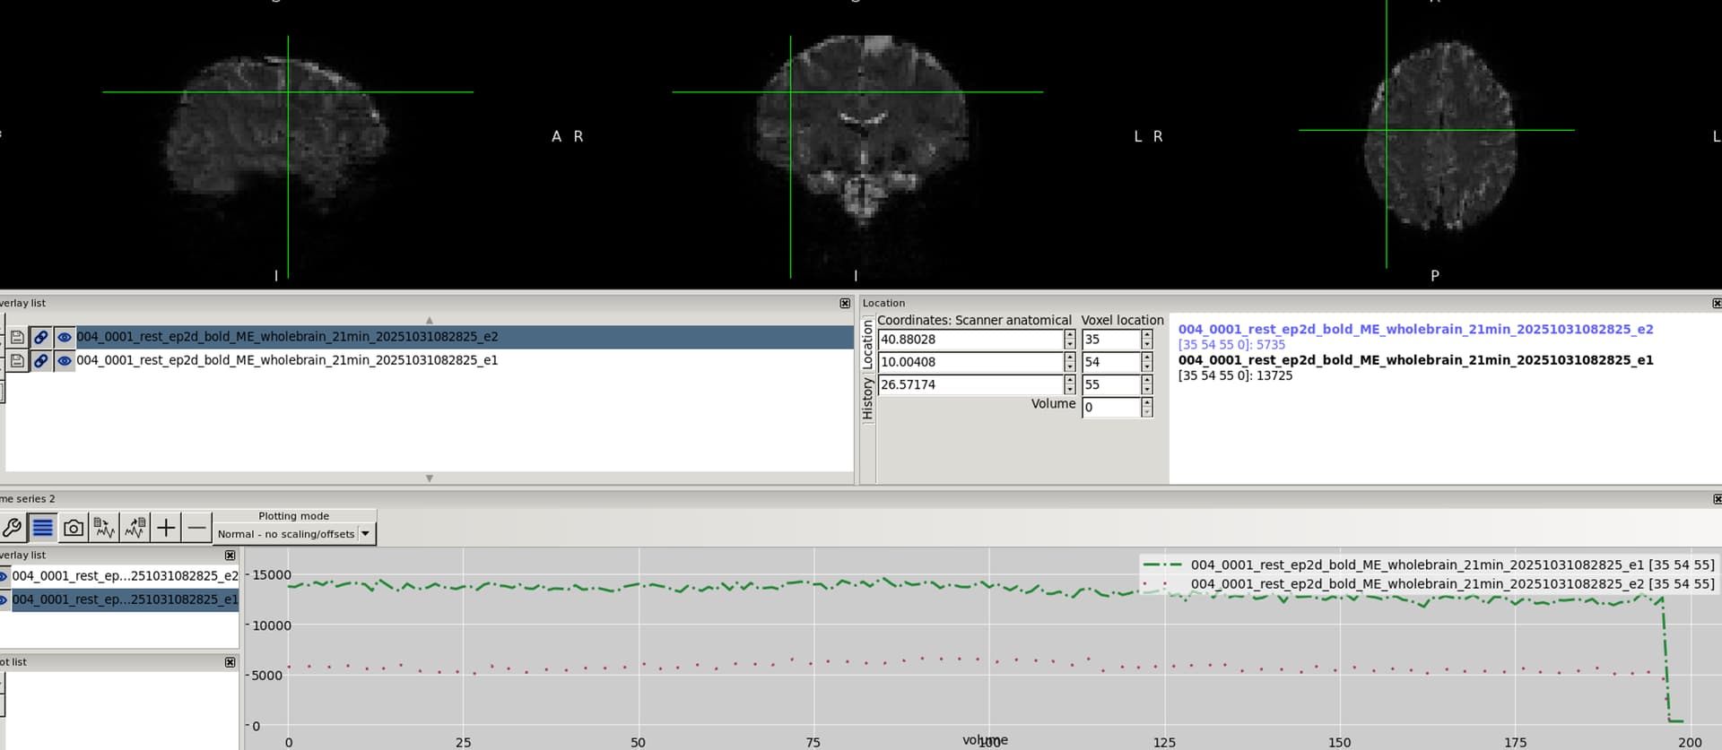Click the save icon for e2 overlay
Screen dimensions: 1722x750
coord(17,337)
